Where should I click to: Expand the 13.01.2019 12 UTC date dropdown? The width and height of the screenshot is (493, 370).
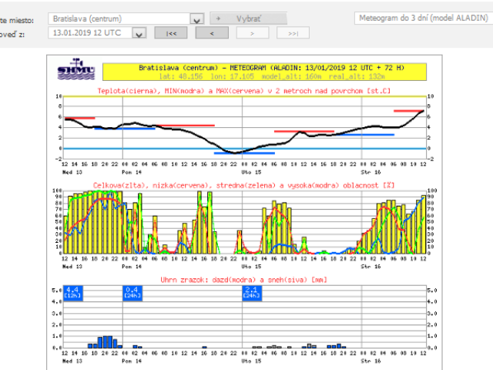139,33
